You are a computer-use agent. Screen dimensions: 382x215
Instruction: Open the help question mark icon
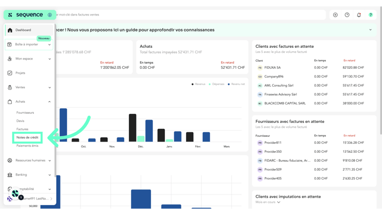pos(370,15)
